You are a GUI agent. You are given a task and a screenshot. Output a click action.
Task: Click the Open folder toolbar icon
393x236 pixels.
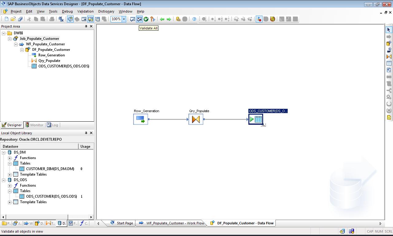(13, 19)
